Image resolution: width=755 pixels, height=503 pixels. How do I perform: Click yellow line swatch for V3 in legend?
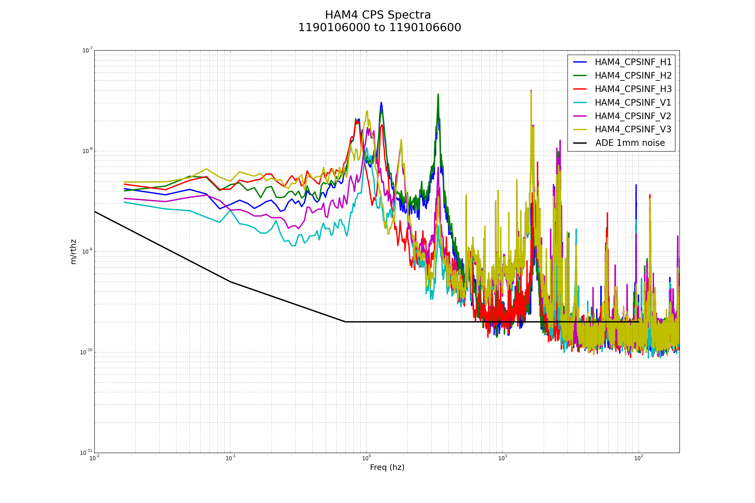point(580,129)
